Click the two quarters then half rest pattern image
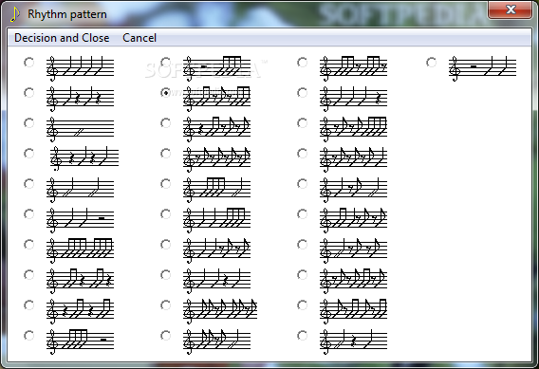Image resolution: width=539 pixels, height=369 pixels. (80, 220)
